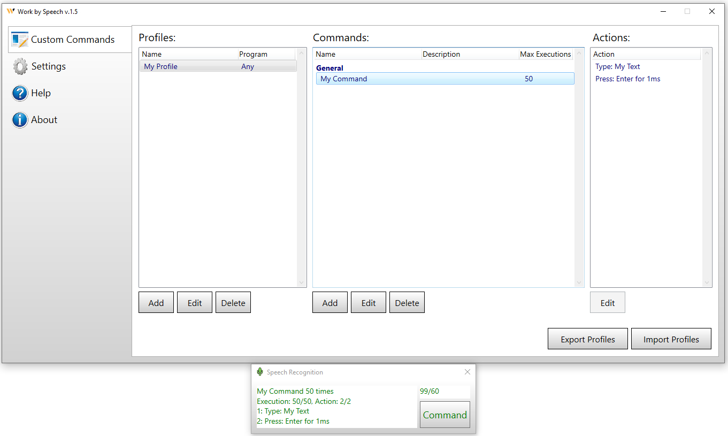
Task: Click the 1: Type: My Text log line
Action: pos(283,411)
